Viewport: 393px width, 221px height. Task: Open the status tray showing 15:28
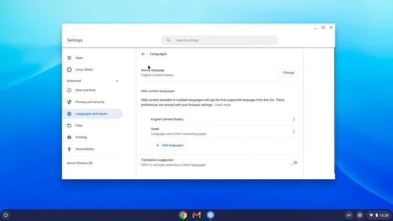379,215
